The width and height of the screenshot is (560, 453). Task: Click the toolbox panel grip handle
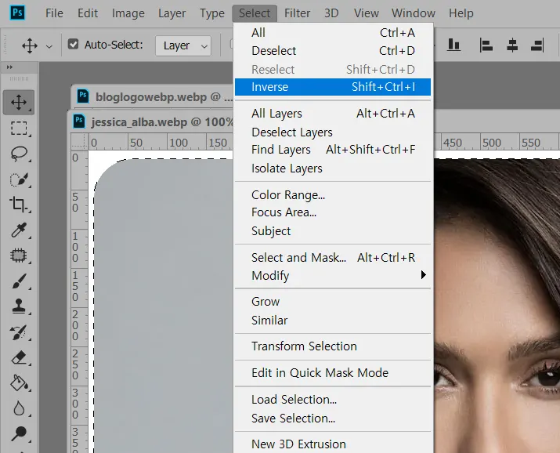[19, 78]
